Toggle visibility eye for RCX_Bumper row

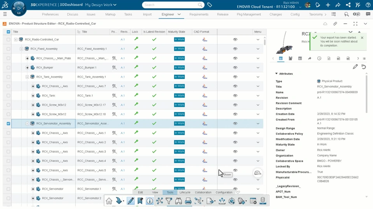(x=235, y=67)
